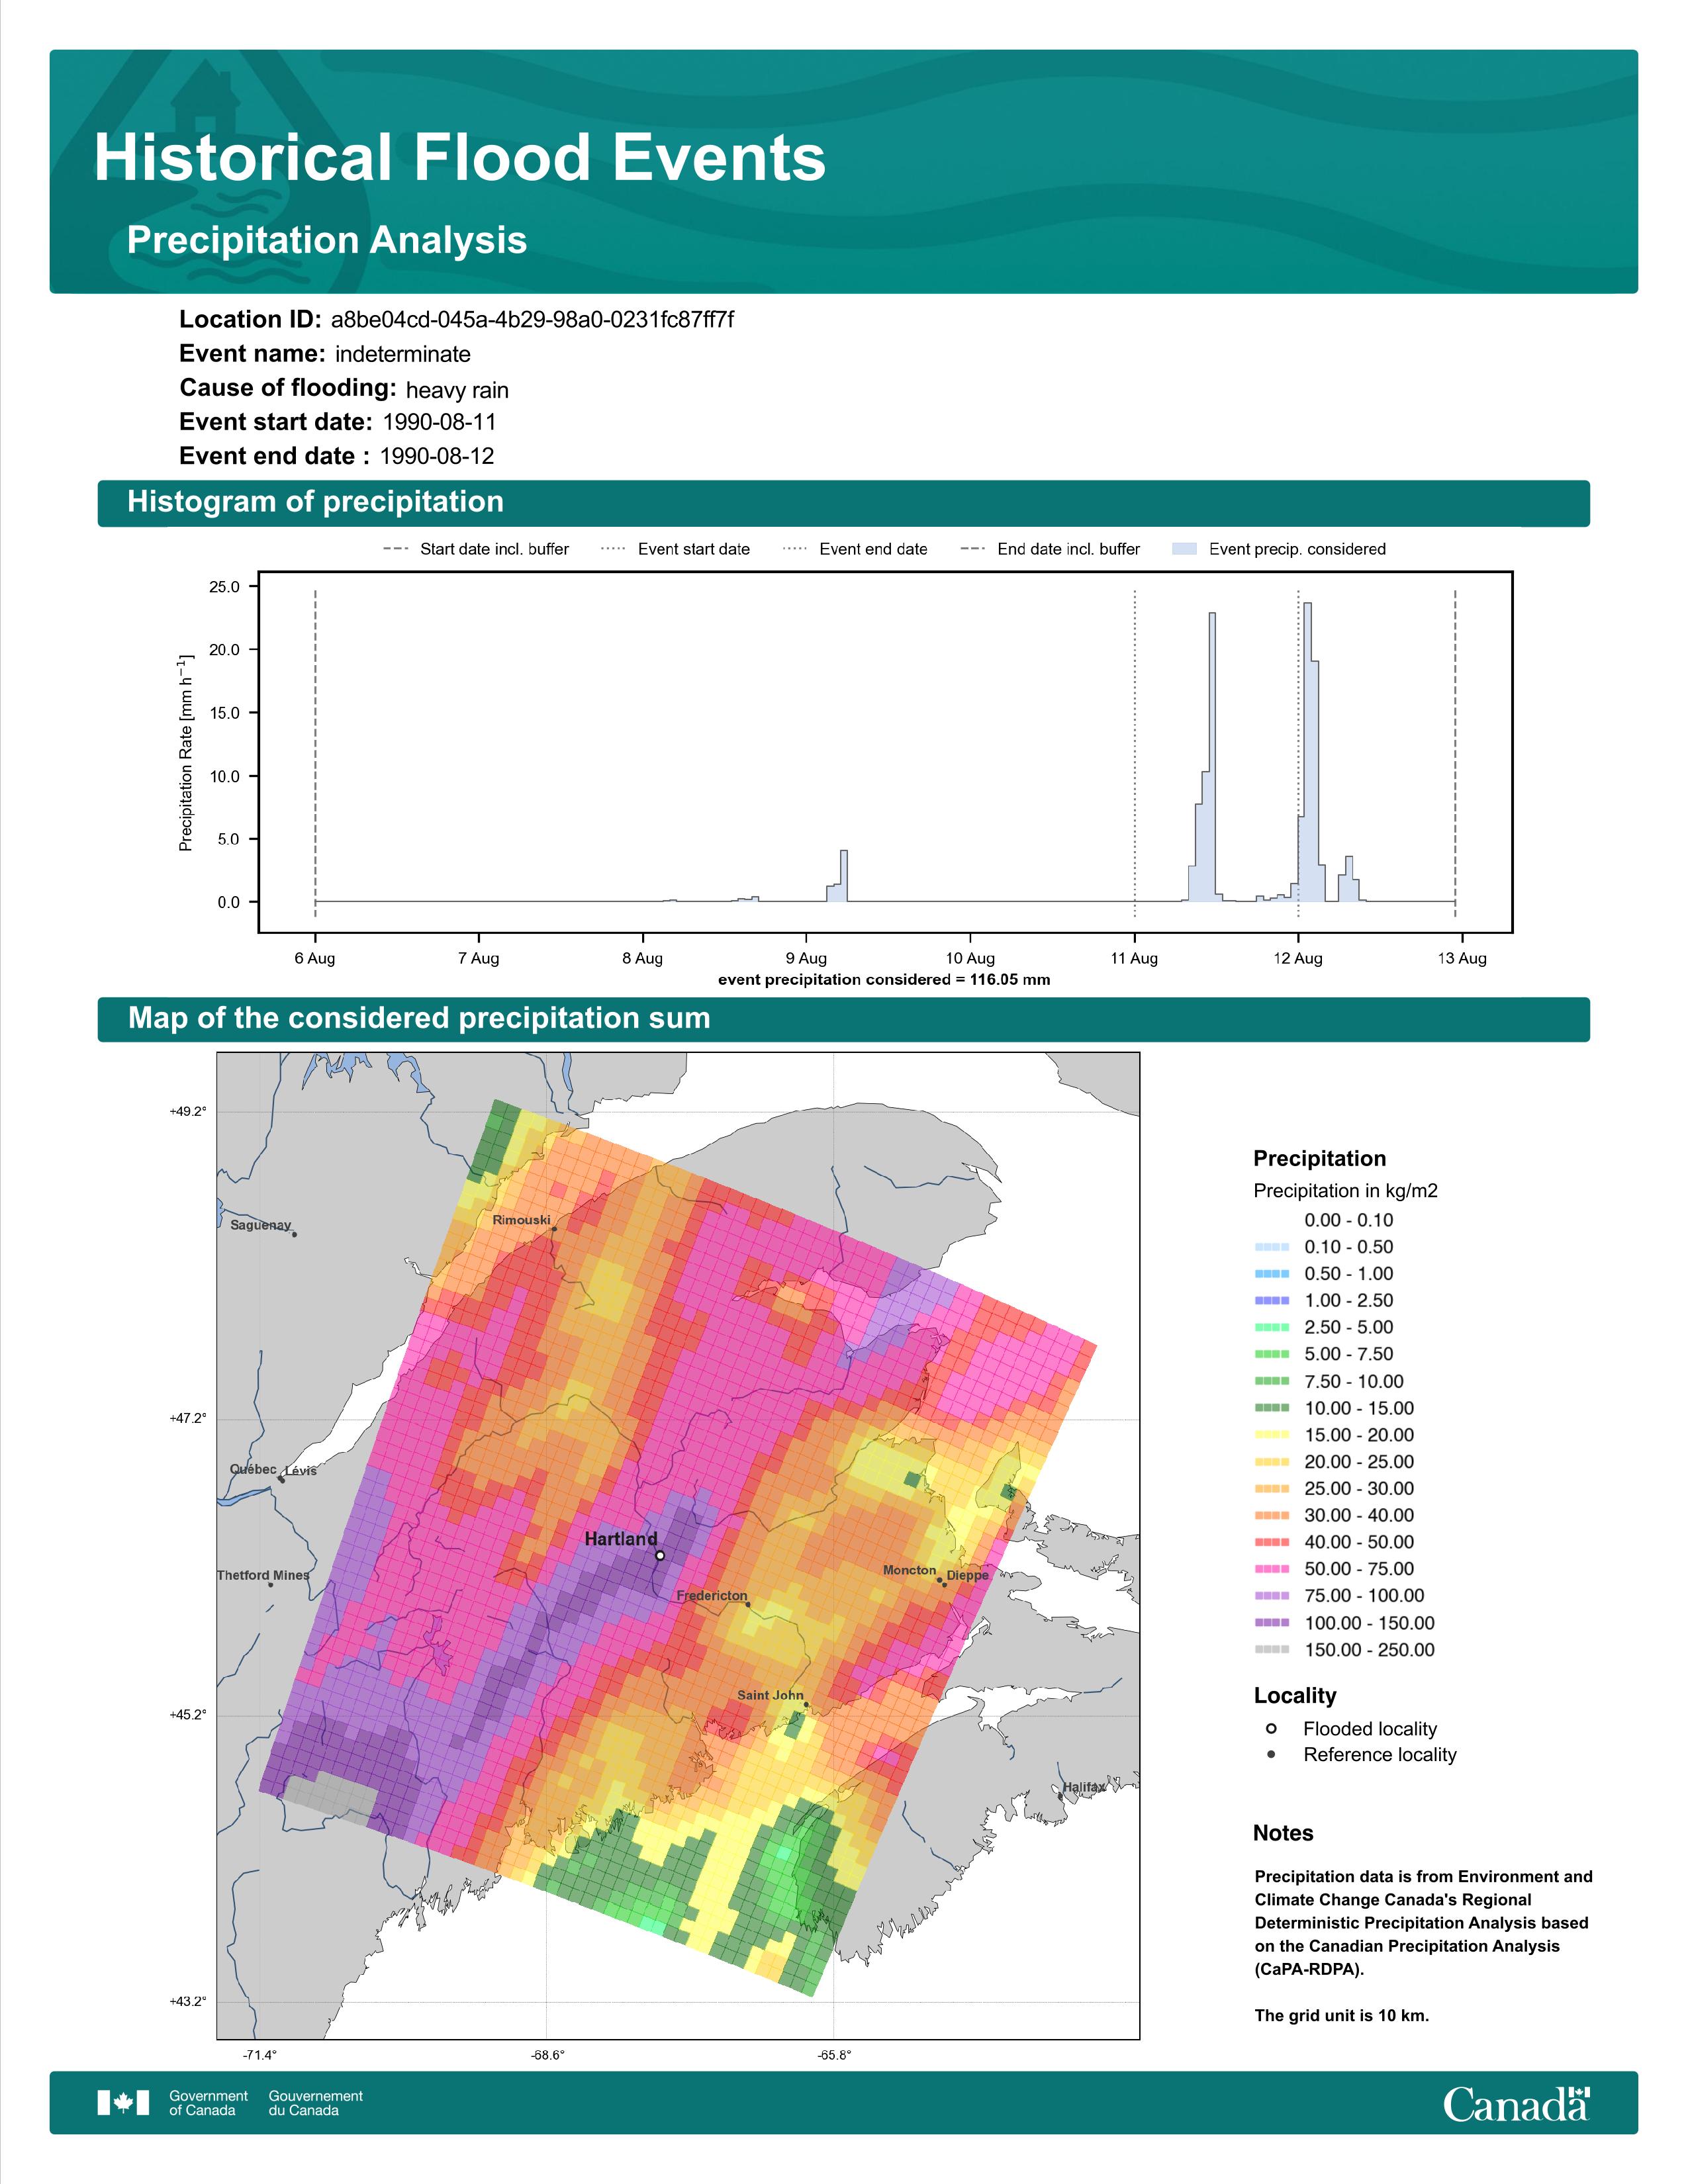The width and height of the screenshot is (1688, 2184).
Task: Click the Saint John label on map
Action: (x=770, y=1695)
